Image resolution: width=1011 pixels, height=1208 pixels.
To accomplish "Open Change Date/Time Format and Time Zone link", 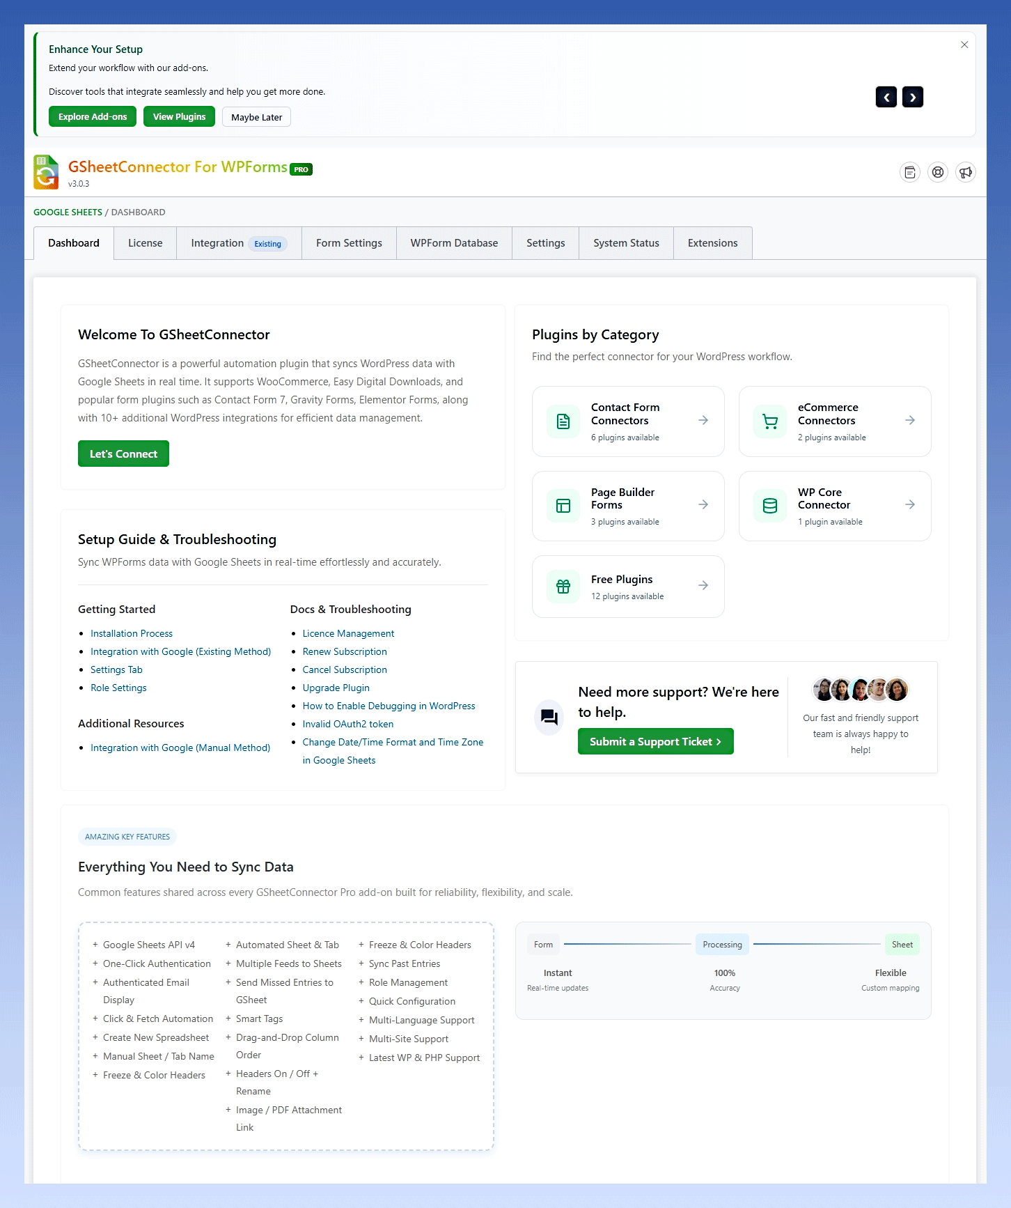I will (393, 751).
